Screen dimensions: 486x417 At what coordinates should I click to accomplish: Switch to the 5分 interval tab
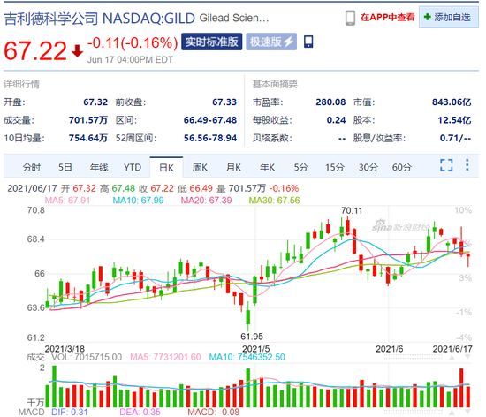(x=300, y=168)
